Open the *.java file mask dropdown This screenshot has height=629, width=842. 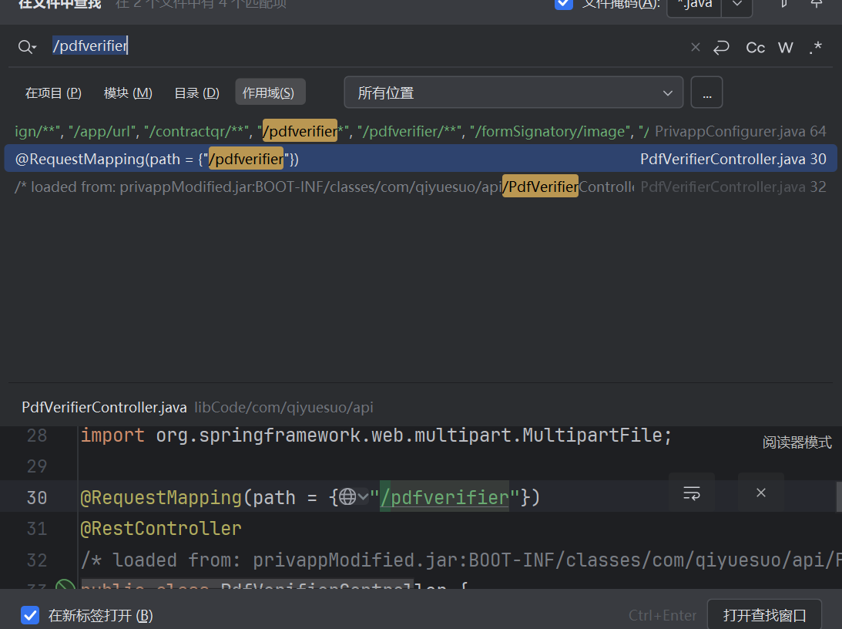click(x=736, y=5)
